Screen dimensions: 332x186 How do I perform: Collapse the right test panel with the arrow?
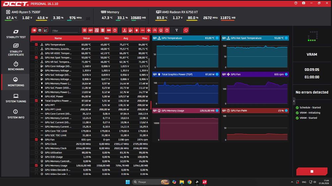[294, 101]
